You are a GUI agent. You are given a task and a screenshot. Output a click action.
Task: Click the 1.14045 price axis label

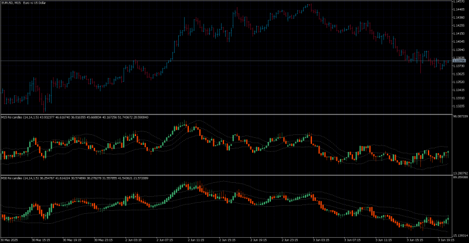pos(459,41)
